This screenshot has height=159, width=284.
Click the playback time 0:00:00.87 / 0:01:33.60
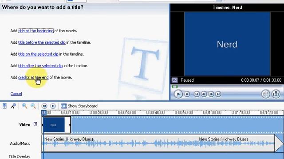click(x=261, y=80)
